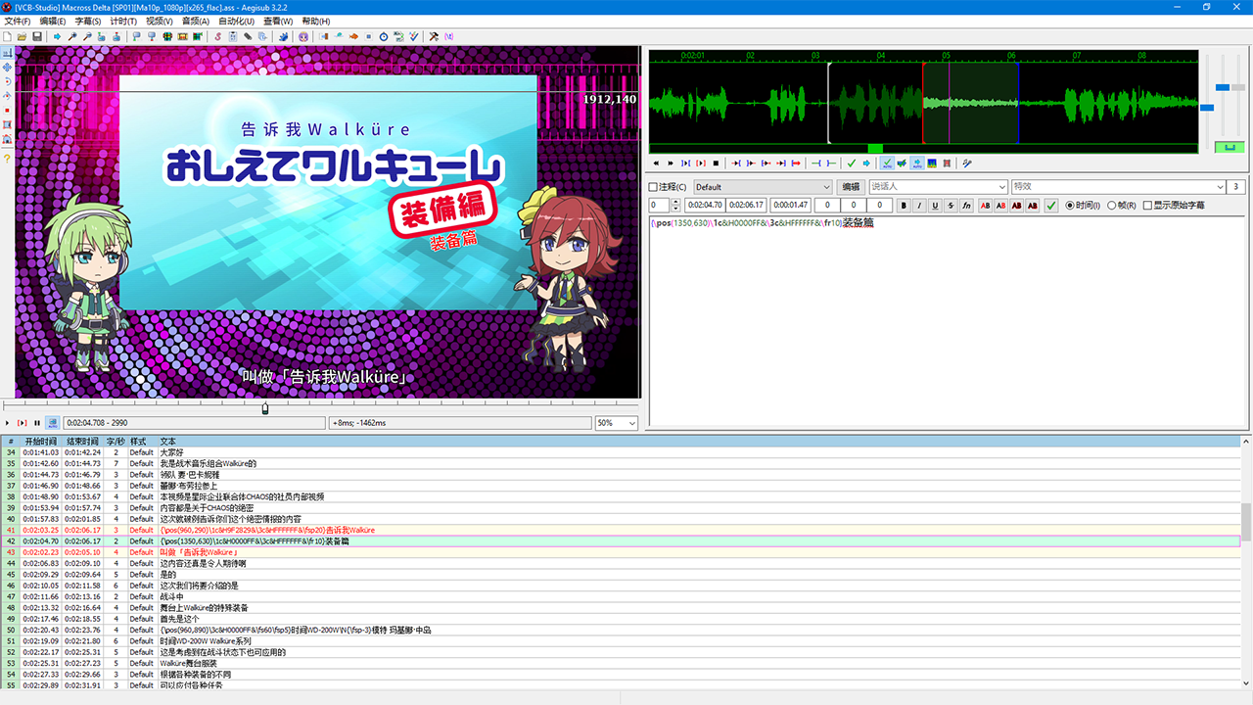Click Strikeout formatting button
This screenshot has width=1253, height=705.
pos(951,206)
